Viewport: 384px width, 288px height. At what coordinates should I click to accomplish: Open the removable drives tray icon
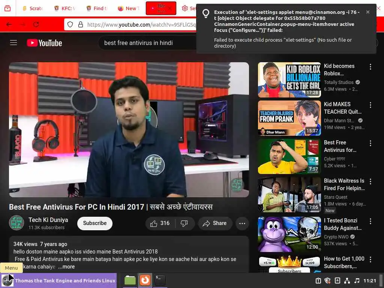point(337,280)
